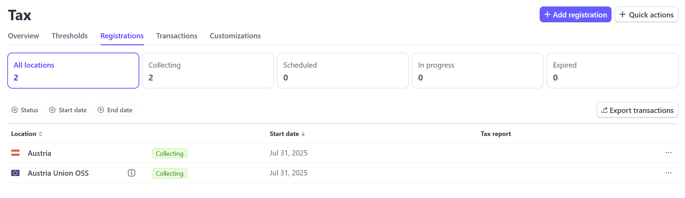Click the EU flag icon for Austria Union OSS

coord(15,173)
